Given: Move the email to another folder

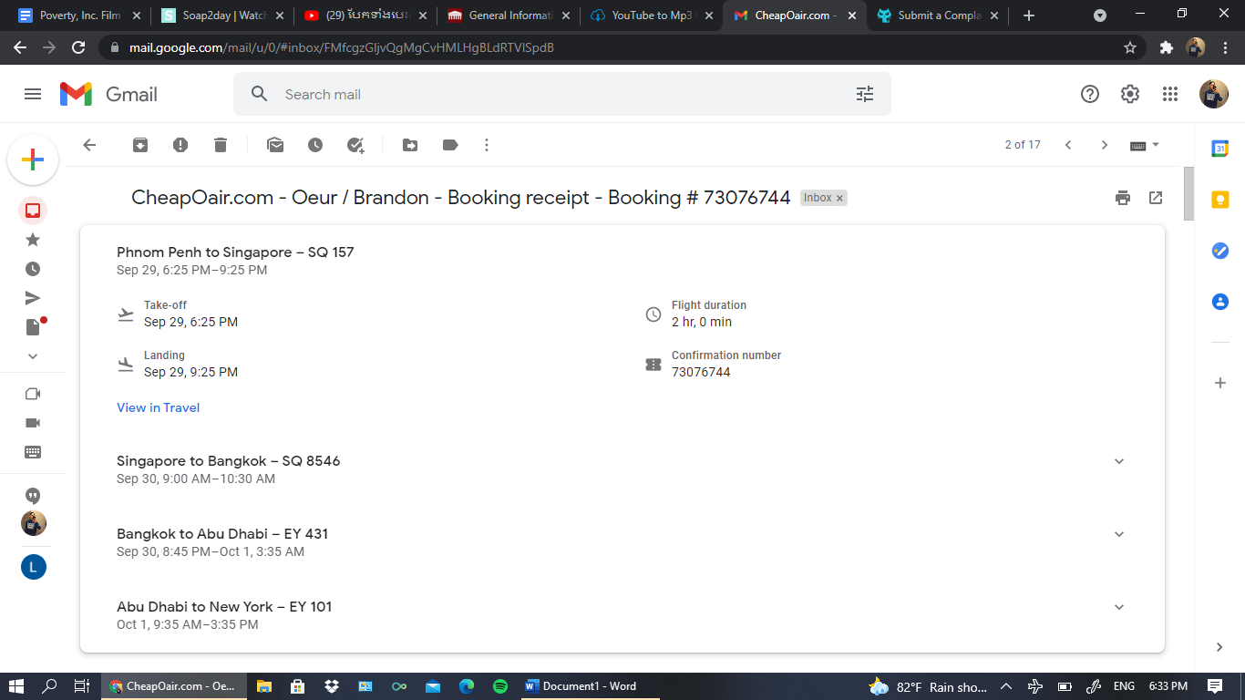Looking at the screenshot, I should [x=409, y=145].
